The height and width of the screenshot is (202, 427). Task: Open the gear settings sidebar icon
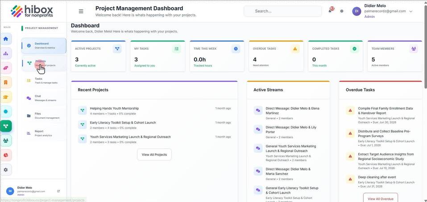coord(6,170)
